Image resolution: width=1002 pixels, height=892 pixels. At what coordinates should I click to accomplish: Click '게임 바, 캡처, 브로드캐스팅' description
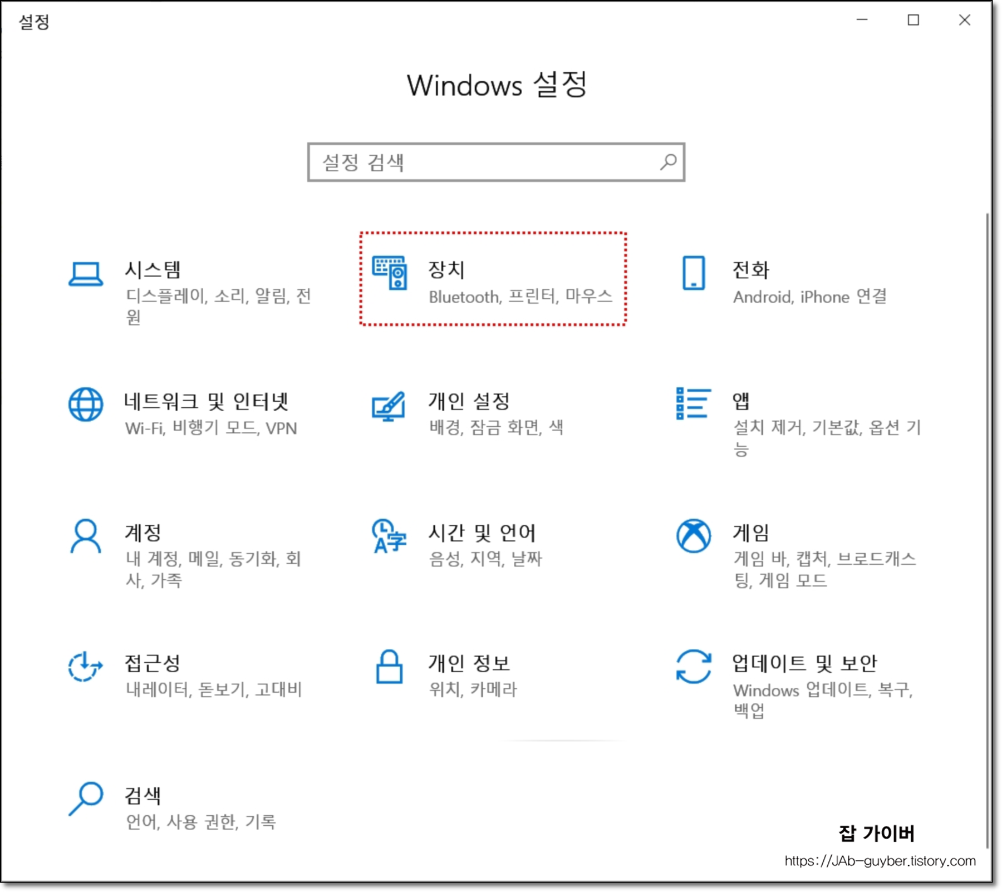point(824,569)
